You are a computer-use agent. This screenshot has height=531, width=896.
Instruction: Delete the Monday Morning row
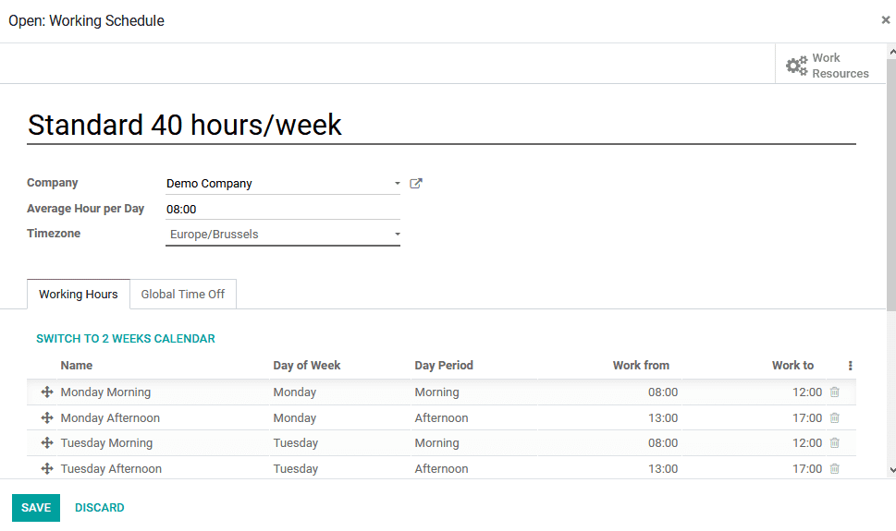835,392
